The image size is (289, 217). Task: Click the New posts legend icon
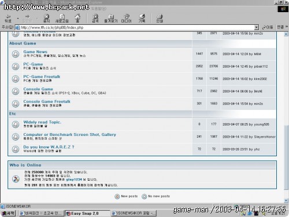tap(117, 196)
